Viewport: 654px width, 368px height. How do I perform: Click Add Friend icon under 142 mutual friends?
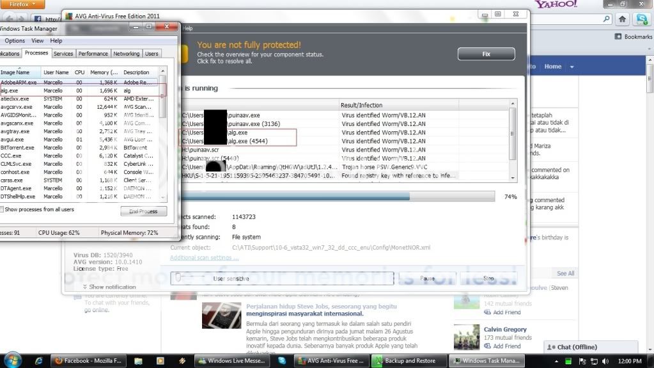point(487,312)
